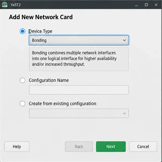Screen dimensions: 162x162
Task: Expand the existing configuration dropdown
Action: pos(79,113)
